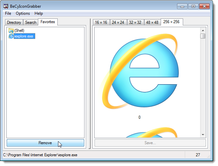Image resolution: width=218 pixels, height=166 pixels.
Task: Switch to the Search tab
Action: click(x=31, y=22)
